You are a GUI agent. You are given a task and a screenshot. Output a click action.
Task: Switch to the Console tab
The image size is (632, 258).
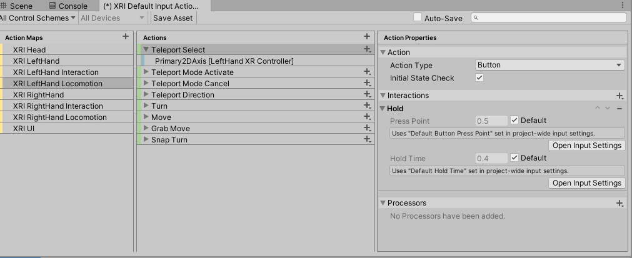(69, 6)
